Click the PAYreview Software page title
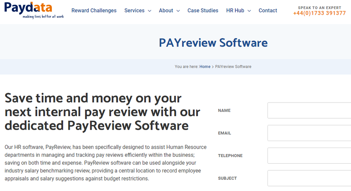Image resolution: width=351 pixels, height=191 pixels. point(213,43)
